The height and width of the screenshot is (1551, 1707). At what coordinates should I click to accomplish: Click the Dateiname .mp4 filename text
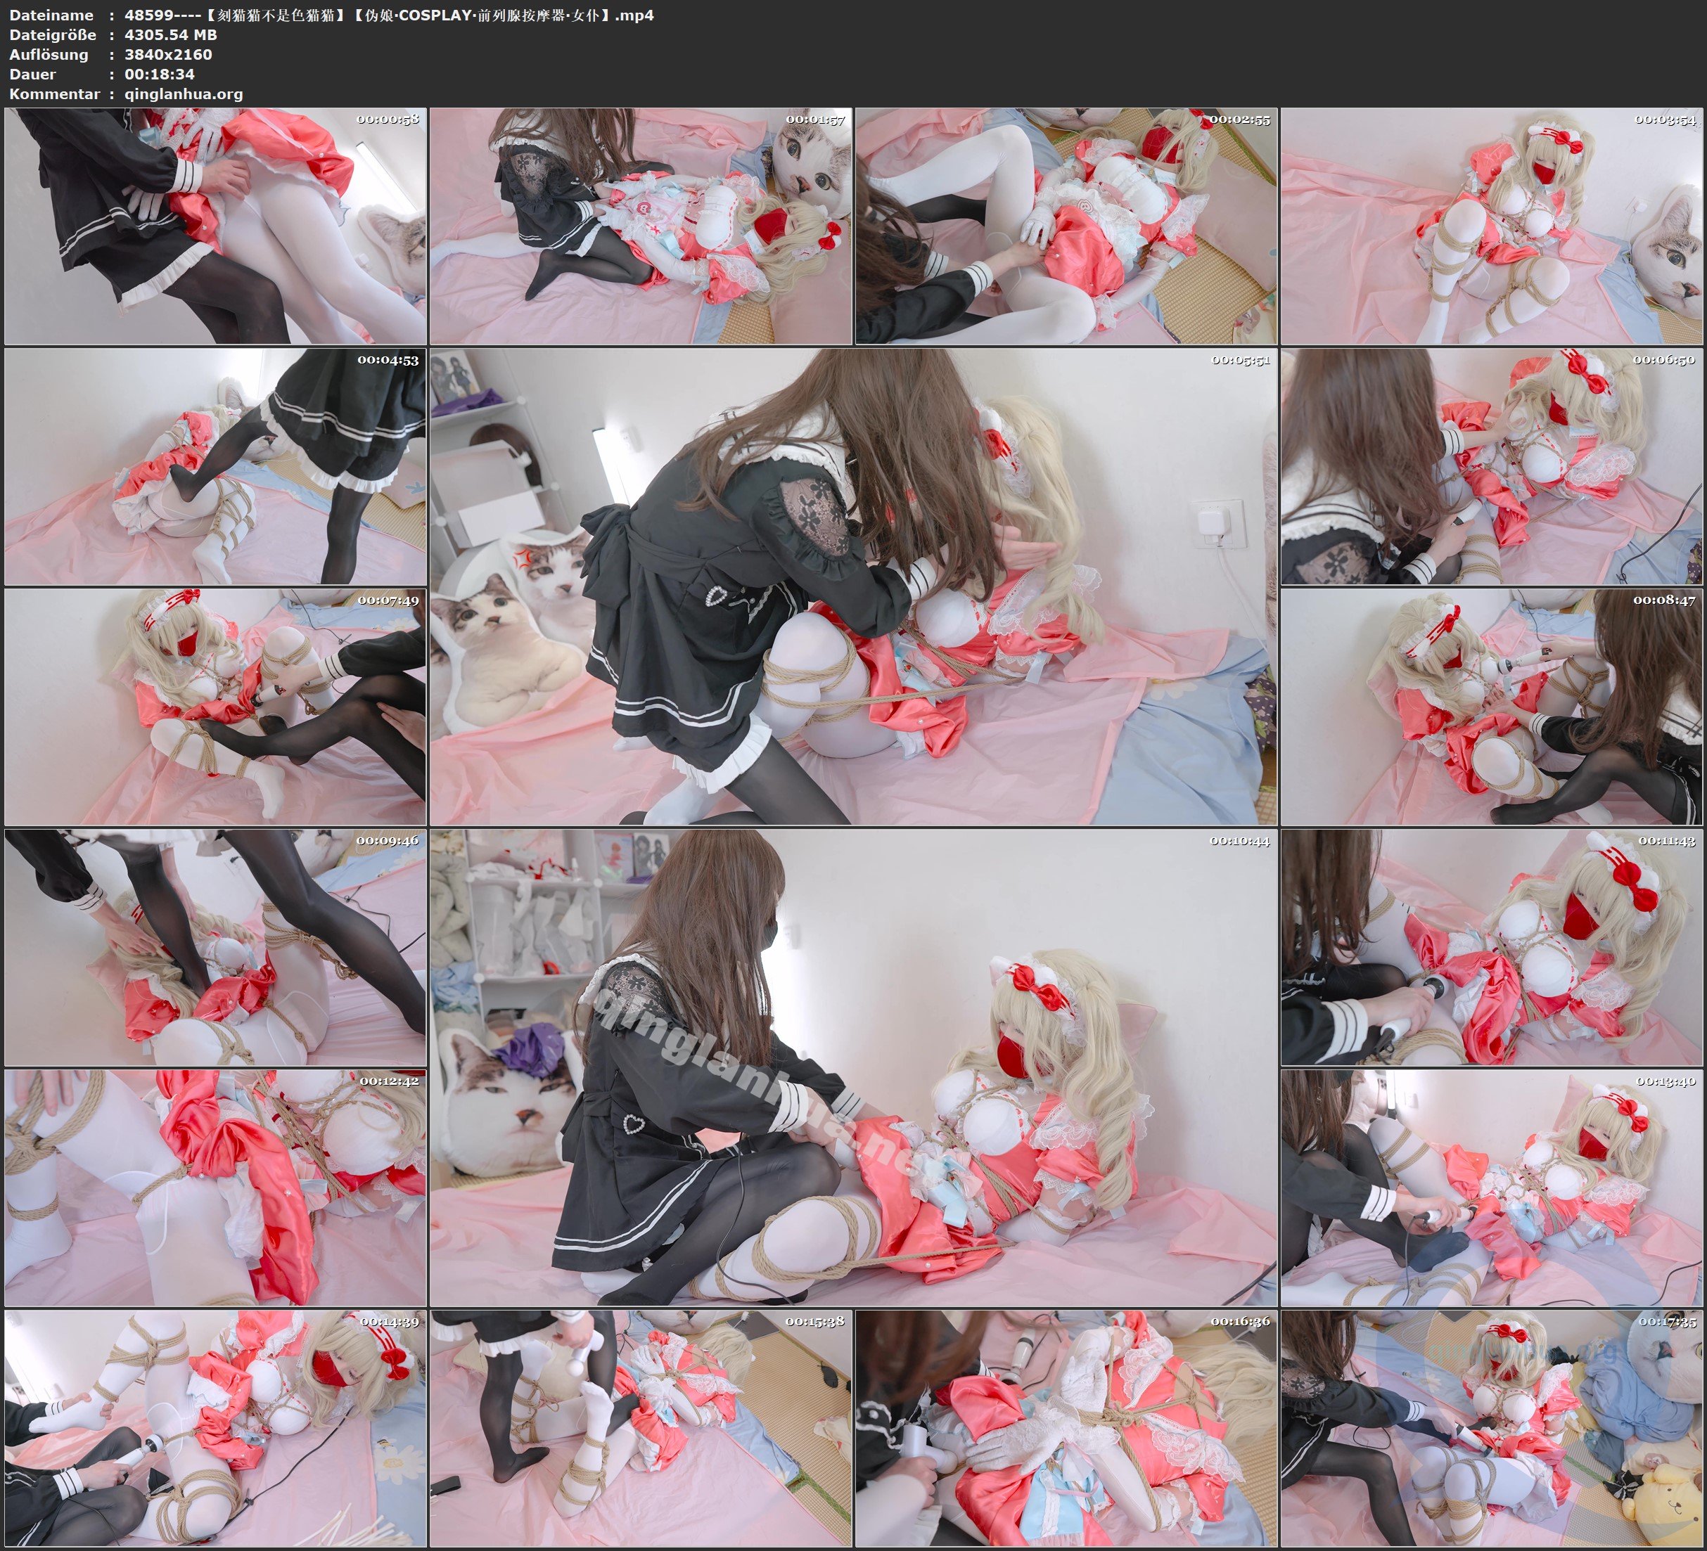pos(389,15)
